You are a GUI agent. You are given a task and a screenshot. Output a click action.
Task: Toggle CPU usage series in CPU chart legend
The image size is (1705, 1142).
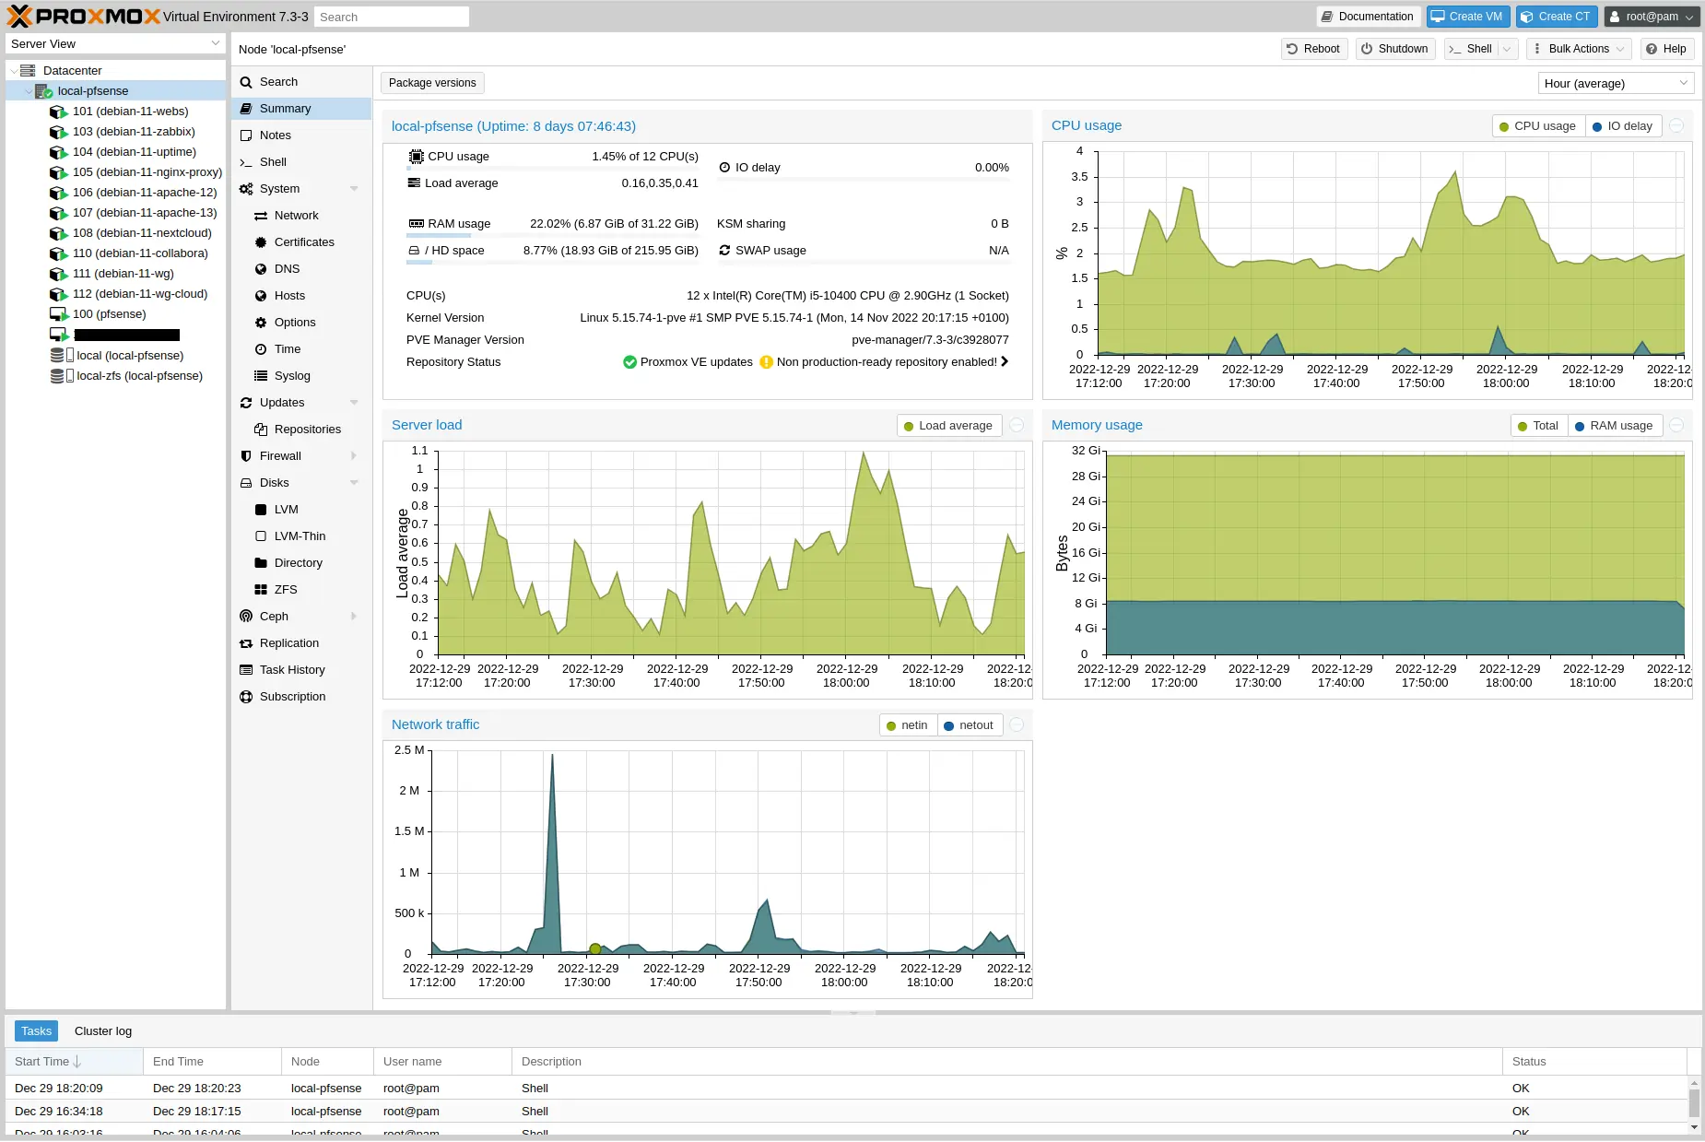(x=1537, y=126)
